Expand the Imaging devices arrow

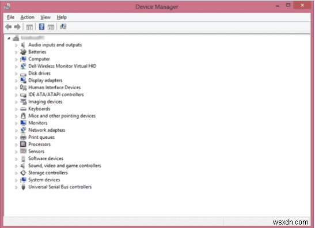coord(16,102)
